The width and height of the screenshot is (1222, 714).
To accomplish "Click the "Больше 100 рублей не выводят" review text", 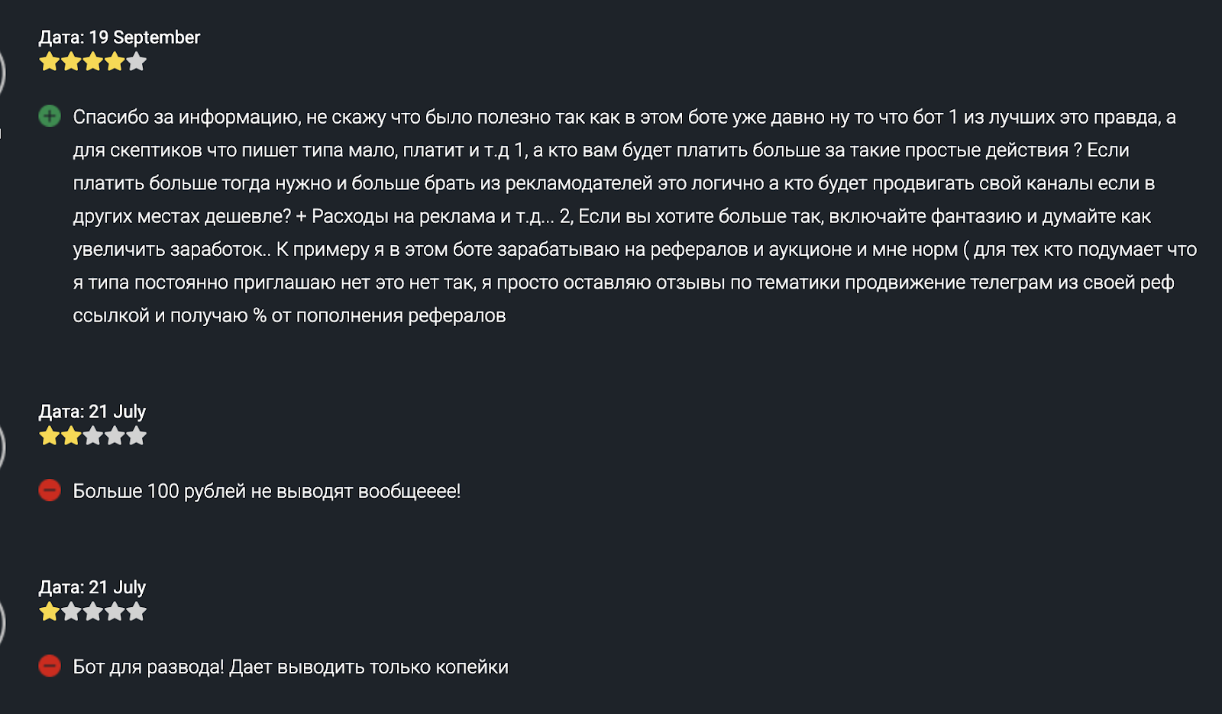I will pyautogui.click(x=267, y=491).
